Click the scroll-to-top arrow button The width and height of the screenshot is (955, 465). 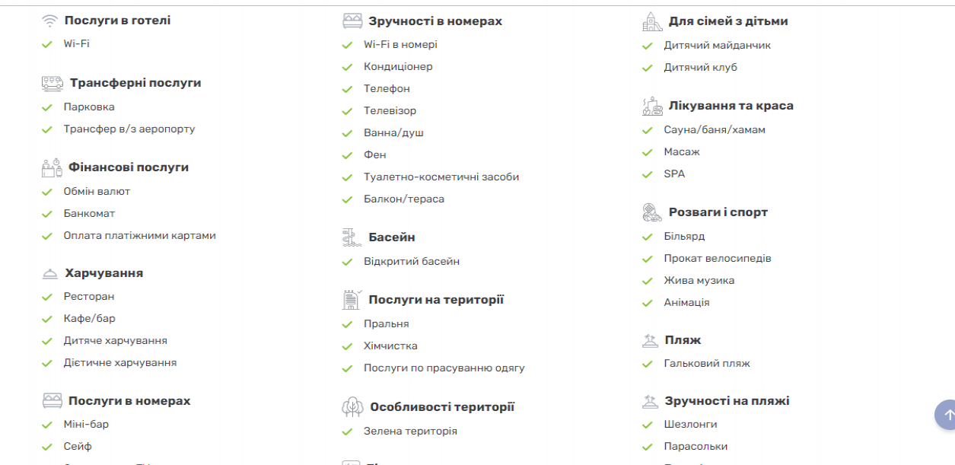[x=947, y=415]
